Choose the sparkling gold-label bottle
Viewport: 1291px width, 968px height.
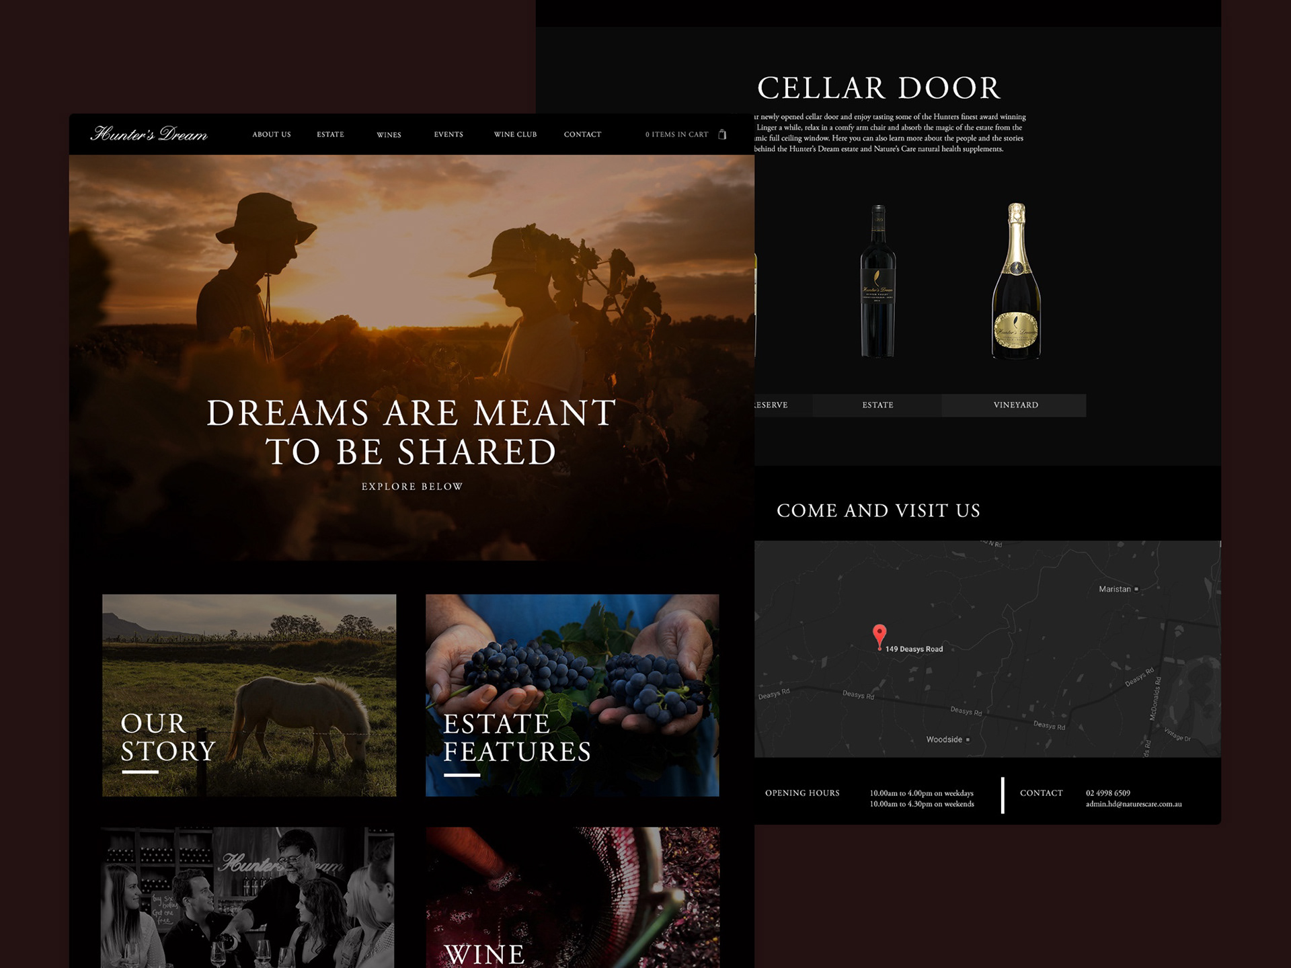tap(1016, 281)
